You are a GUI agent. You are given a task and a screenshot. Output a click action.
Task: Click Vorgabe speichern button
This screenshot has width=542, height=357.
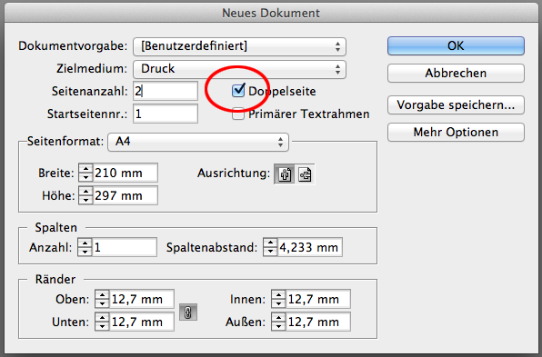(x=456, y=105)
